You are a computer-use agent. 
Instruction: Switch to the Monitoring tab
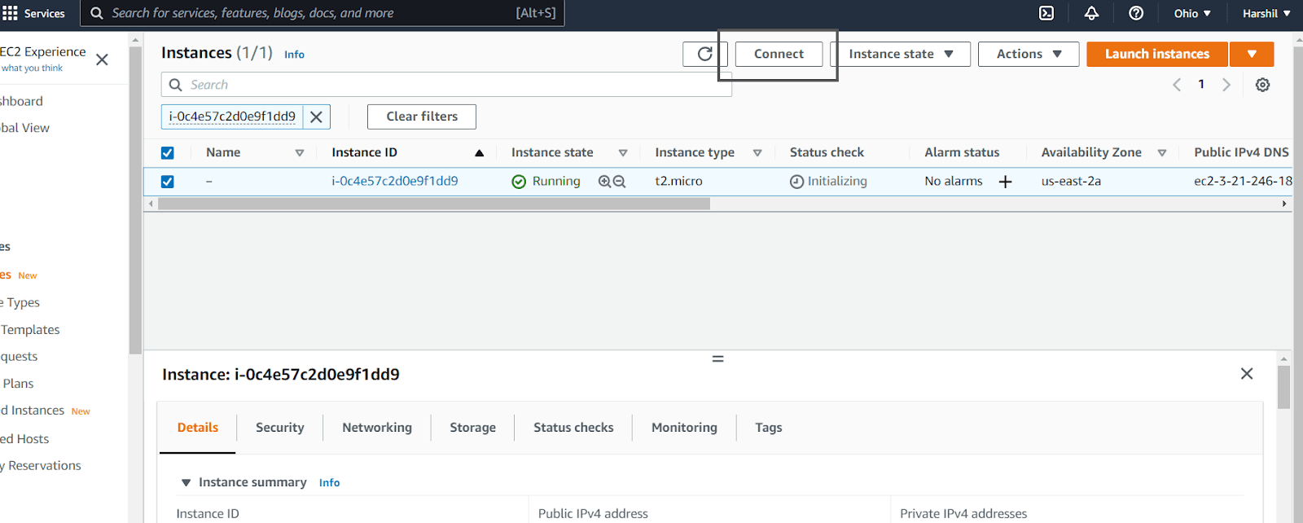tap(684, 428)
